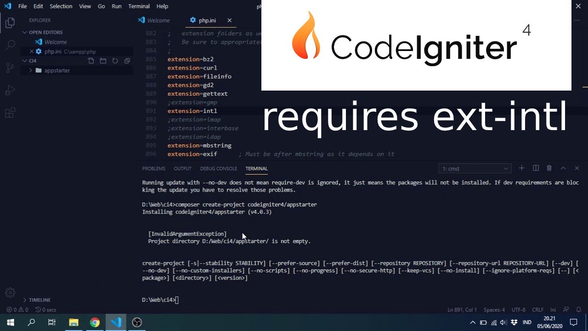Open the Go menu
This screenshot has width=588, height=331.
tap(102, 6)
